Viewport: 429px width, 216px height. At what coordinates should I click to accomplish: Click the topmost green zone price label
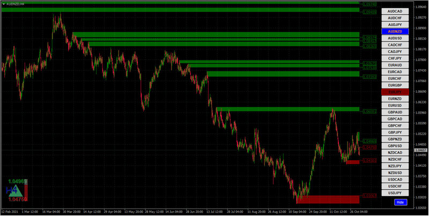coord(369,5)
